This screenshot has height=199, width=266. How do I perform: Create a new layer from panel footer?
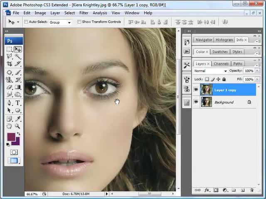[243, 190]
